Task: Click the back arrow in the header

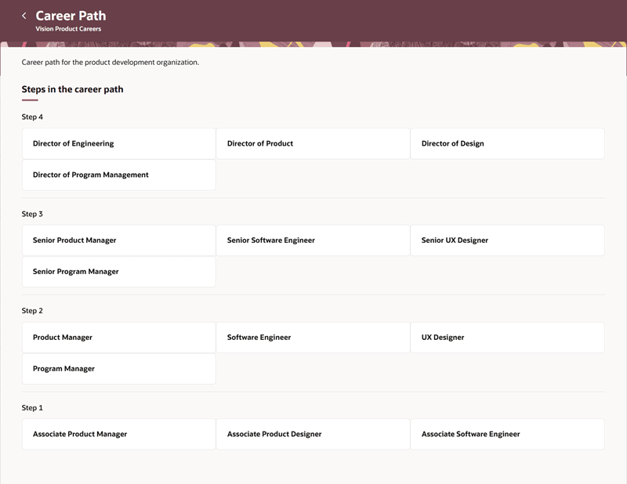Action: pyautogui.click(x=24, y=15)
